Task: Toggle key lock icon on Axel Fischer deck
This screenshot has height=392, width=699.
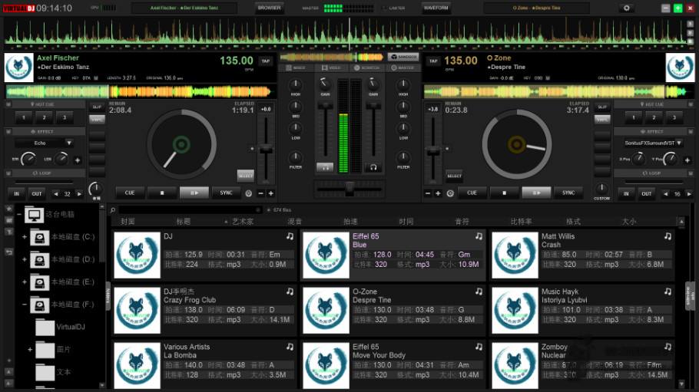Action: click(x=96, y=78)
